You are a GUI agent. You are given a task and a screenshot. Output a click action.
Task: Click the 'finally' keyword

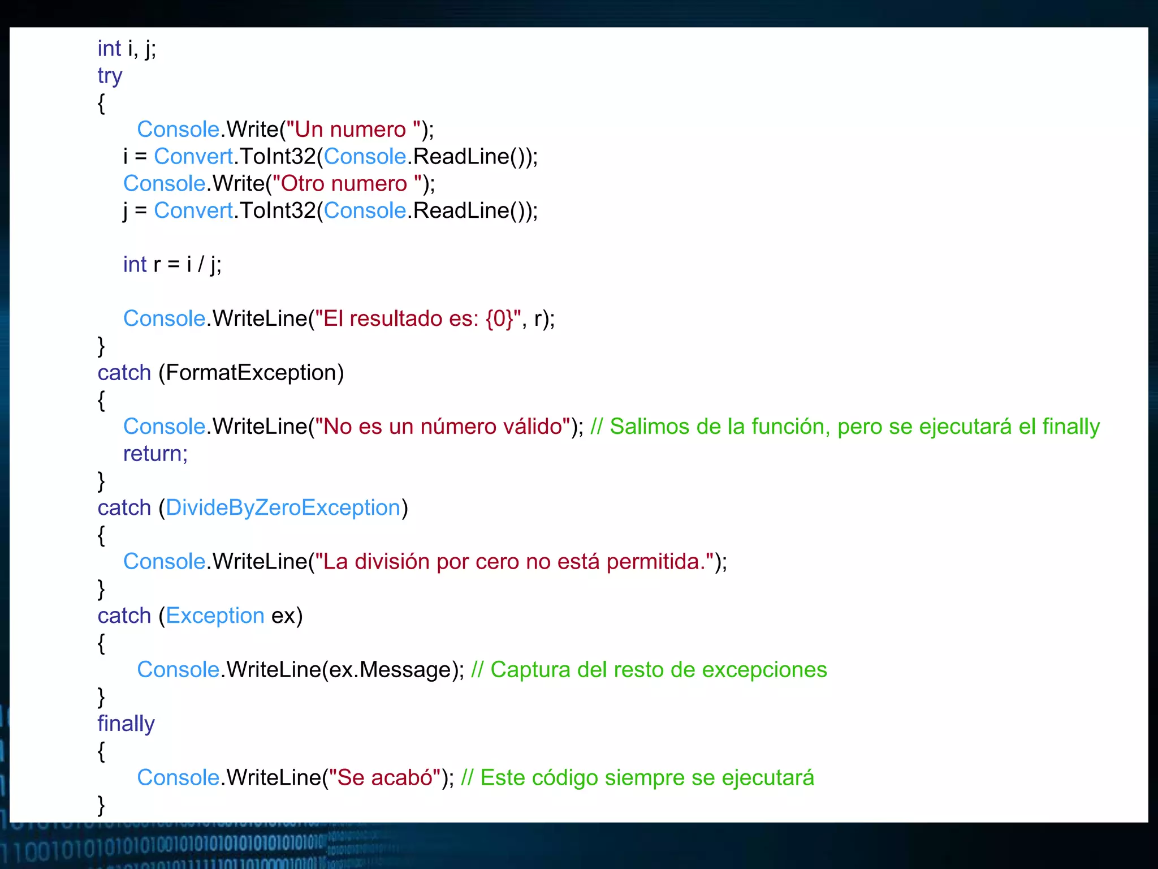coord(126,724)
